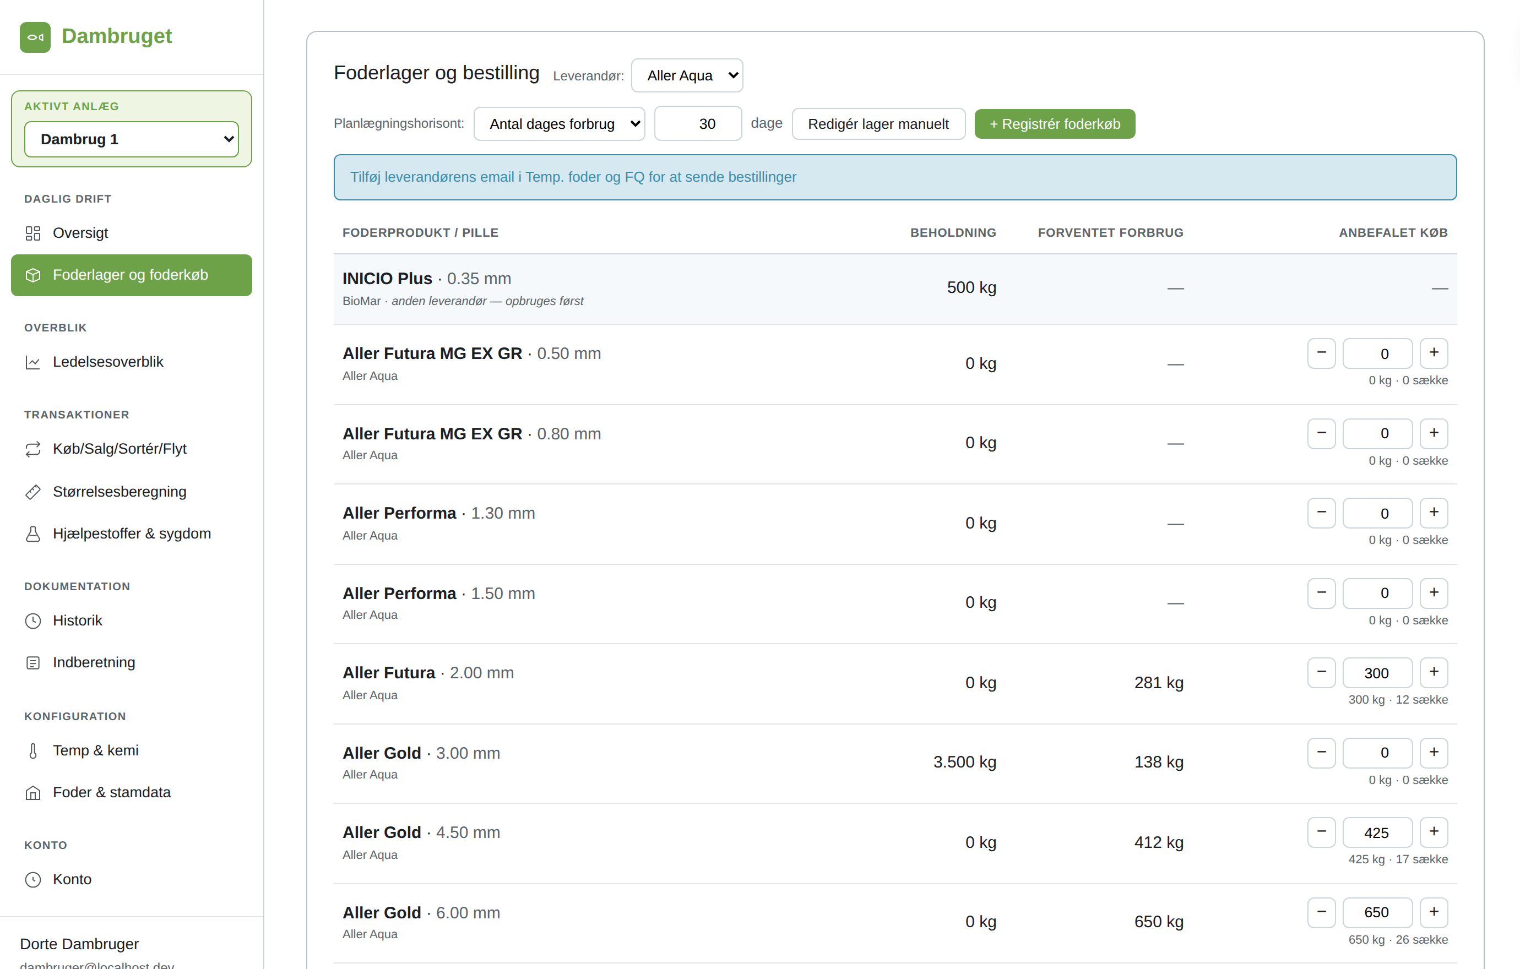The image size is (1520, 969).
Task: Open the Konto page
Action: point(131,879)
